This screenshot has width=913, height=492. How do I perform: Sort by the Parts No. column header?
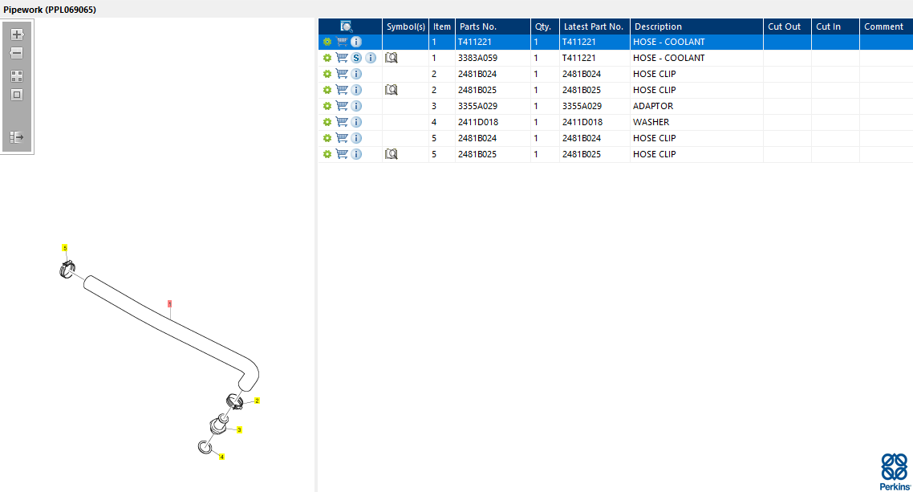pyautogui.click(x=493, y=26)
